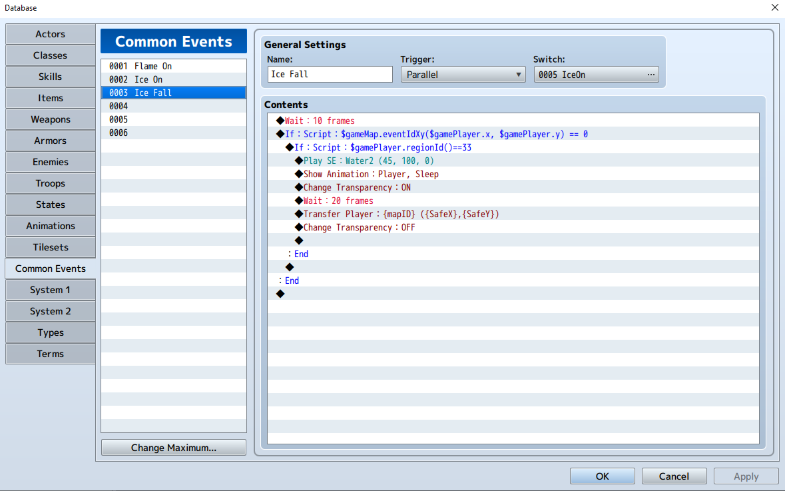Switch to the Enemies tab
The height and width of the screenshot is (491, 785).
click(50, 162)
